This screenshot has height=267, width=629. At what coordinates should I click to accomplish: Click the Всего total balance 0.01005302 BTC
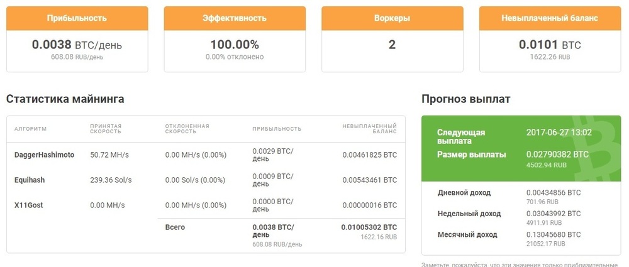tap(369, 227)
